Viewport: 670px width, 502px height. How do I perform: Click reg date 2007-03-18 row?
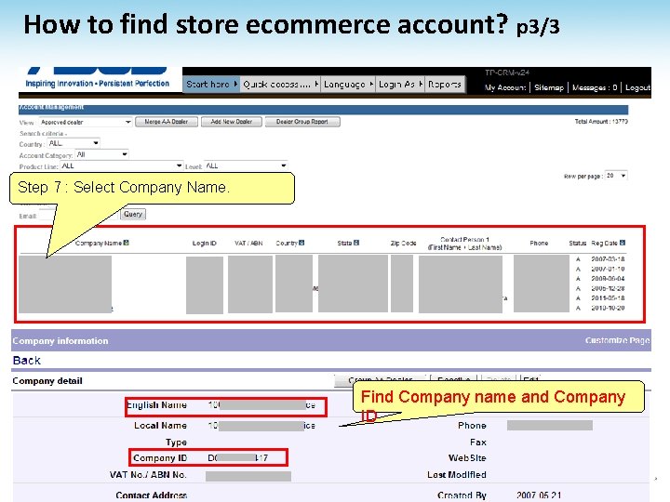tap(608, 259)
